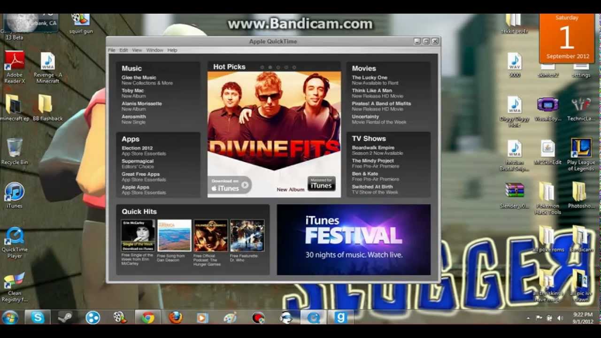The image size is (601, 338).
Task: Open the Window menu
Action: click(x=154, y=50)
